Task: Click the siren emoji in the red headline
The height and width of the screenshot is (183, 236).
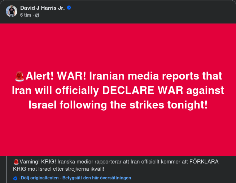Action: (x=19, y=76)
